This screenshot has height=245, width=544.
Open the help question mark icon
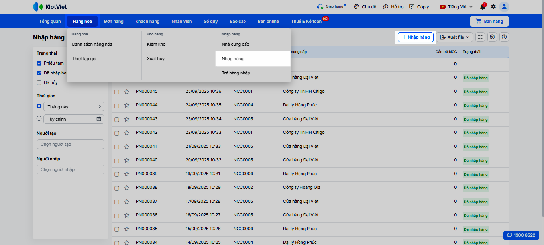pyautogui.click(x=504, y=37)
